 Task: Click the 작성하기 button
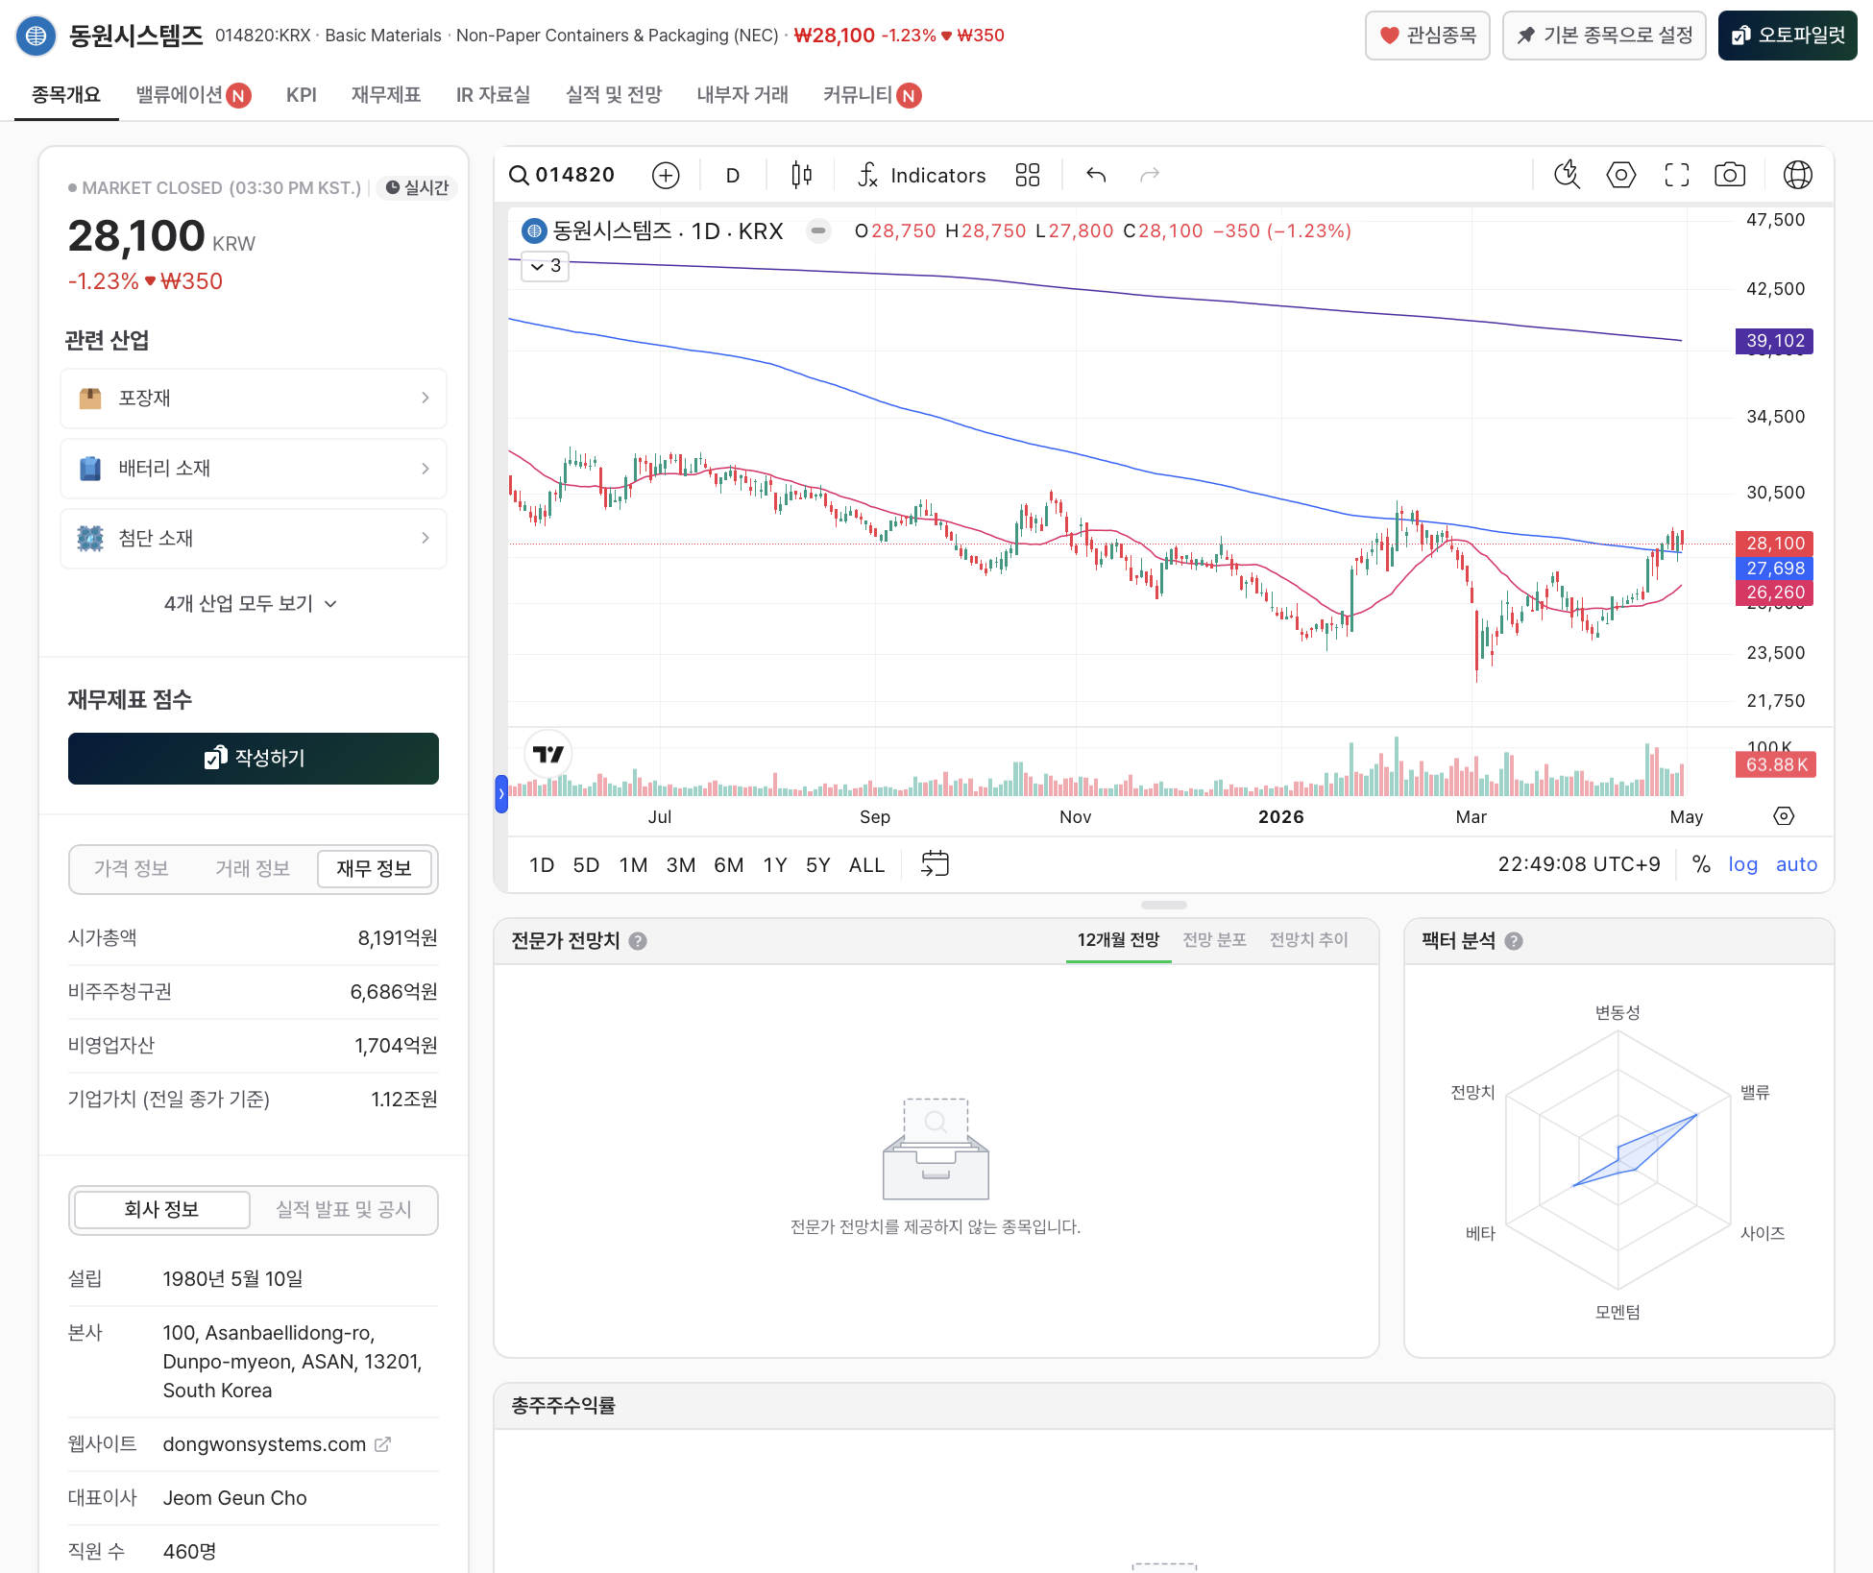254,759
